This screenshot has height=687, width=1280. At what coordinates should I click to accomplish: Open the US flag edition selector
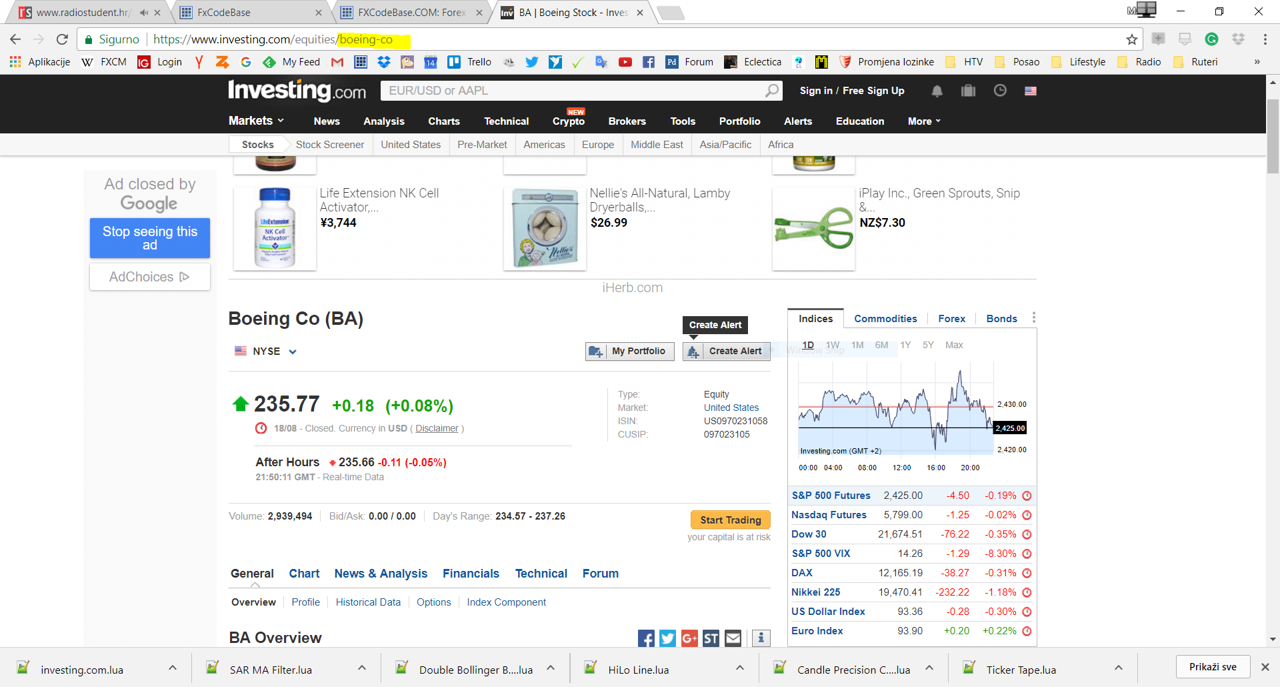(x=1031, y=91)
